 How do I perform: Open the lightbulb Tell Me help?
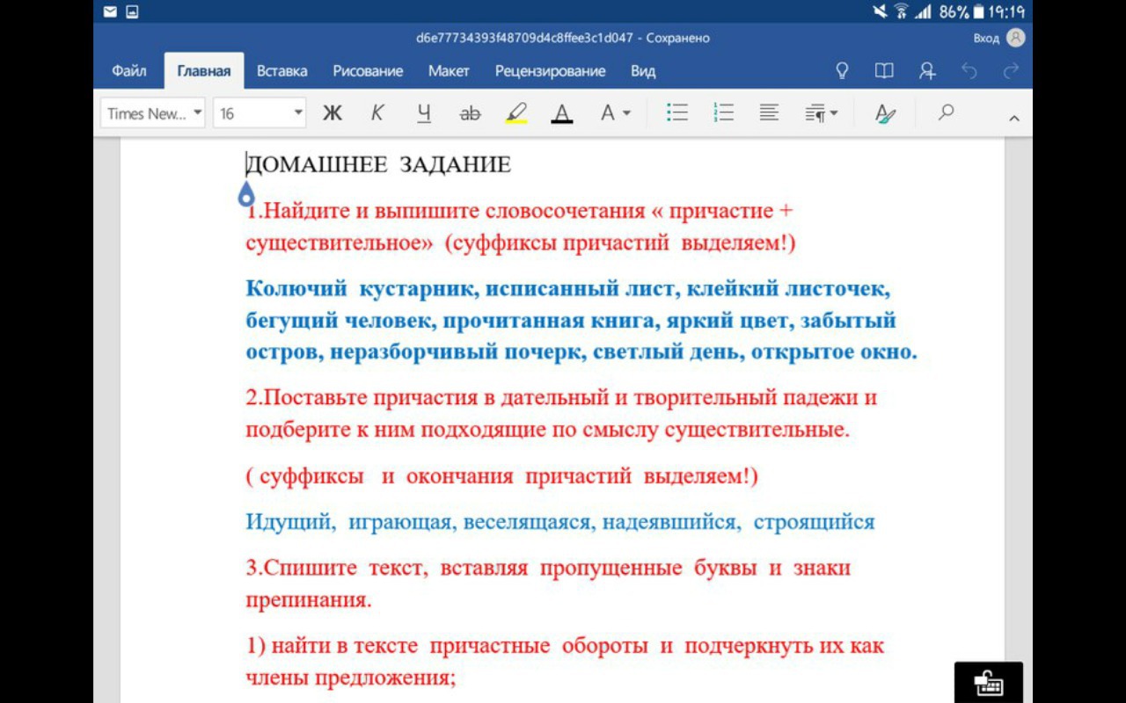pyautogui.click(x=842, y=70)
